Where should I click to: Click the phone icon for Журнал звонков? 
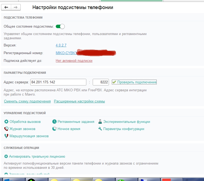pyautogui.click(x=6, y=129)
